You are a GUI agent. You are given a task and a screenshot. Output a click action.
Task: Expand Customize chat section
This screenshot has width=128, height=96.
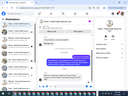point(109,44)
